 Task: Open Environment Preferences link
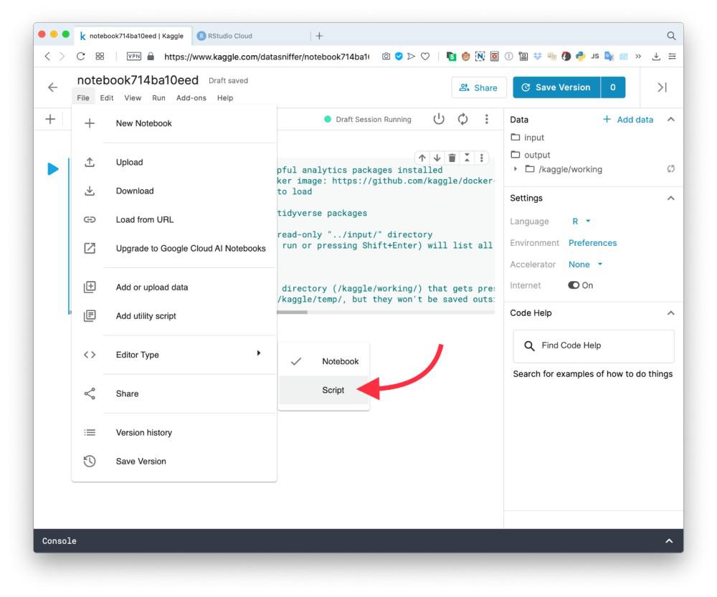(593, 243)
